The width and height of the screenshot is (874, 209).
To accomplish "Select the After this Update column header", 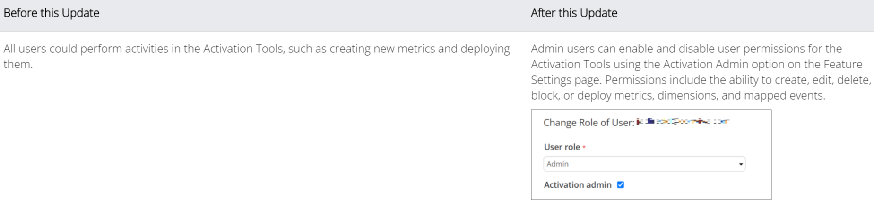I will 574,13.
